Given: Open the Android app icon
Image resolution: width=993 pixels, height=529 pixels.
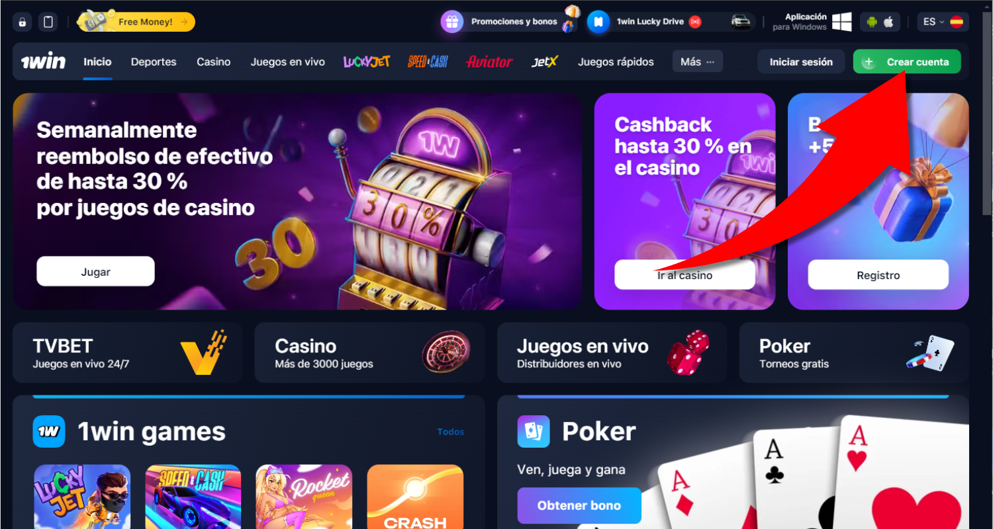Looking at the screenshot, I should 872,22.
